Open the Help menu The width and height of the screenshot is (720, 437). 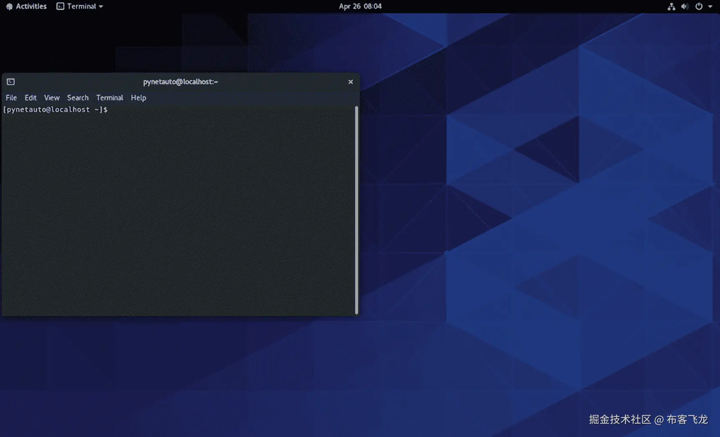coord(139,98)
